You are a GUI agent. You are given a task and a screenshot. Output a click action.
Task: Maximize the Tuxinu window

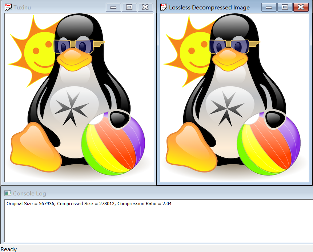[x=129, y=7]
